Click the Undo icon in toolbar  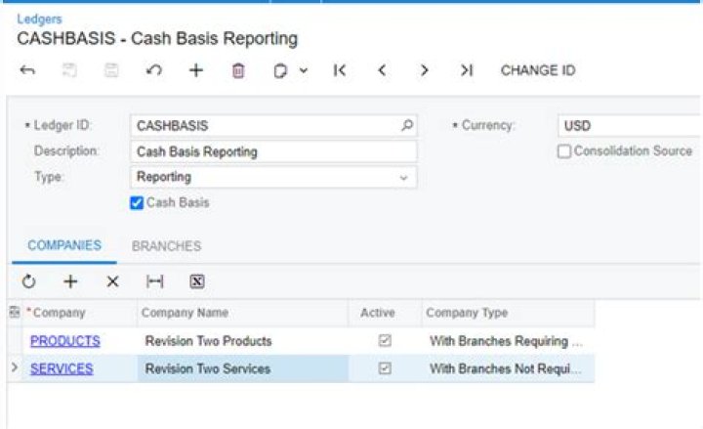pos(153,70)
